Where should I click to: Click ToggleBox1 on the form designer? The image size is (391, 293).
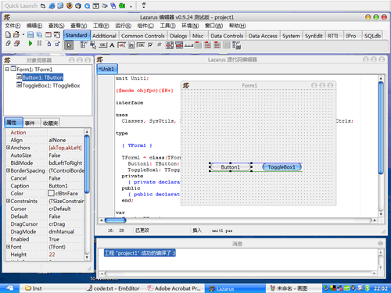click(x=282, y=167)
